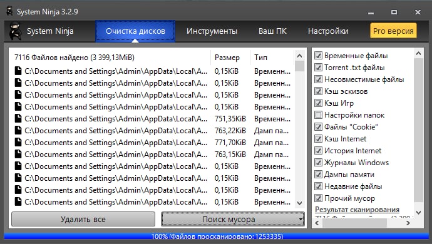Screen dimensions: 432x244
Task: Select the file row sized 751,35KiB
Action: [152, 119]
